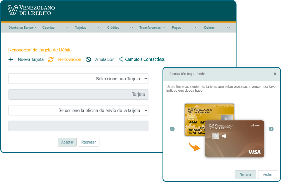Click the Renovar button in dialog
Image resolution: width=281 pixels, height=182 pixels.
pos(245,175)
